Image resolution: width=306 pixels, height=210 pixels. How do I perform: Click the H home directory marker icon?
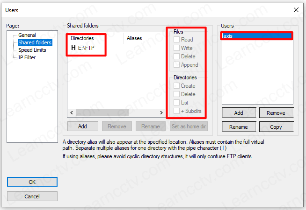(73, 48)
